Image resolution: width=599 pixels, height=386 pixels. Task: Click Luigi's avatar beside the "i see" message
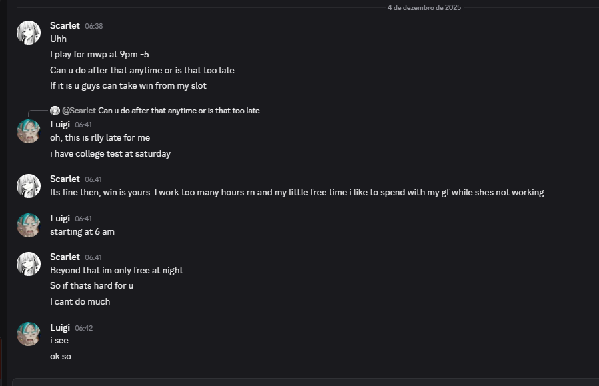click(x=29, y=334)
